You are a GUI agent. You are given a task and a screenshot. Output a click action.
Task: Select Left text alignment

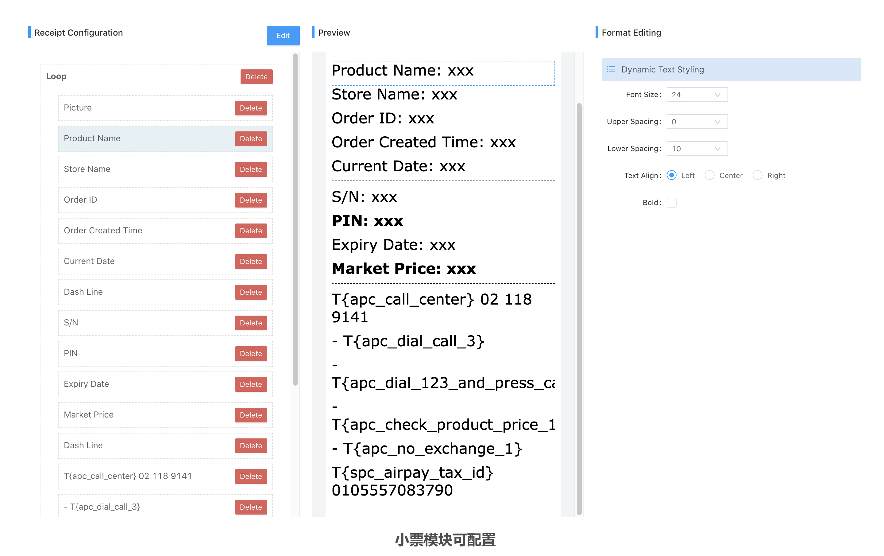(671, 175)
